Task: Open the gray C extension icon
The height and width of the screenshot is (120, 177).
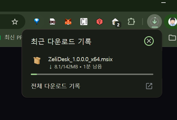Action: pos(84,21)
